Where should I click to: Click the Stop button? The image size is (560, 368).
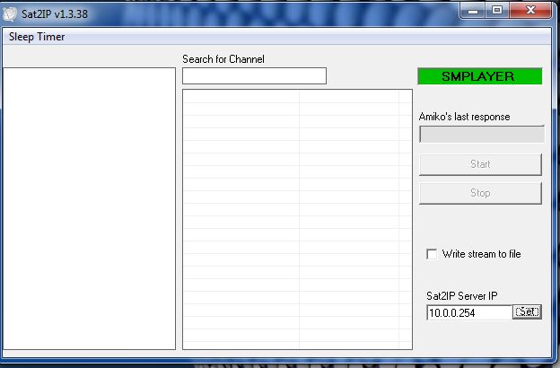(x=480, y=193)
